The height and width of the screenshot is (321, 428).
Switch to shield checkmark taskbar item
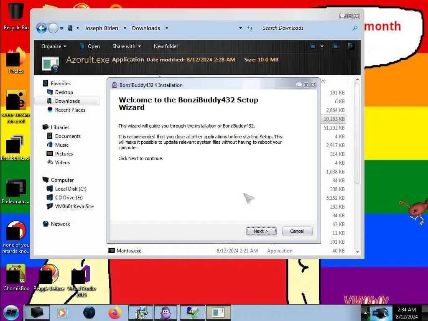tap(192, 313)
